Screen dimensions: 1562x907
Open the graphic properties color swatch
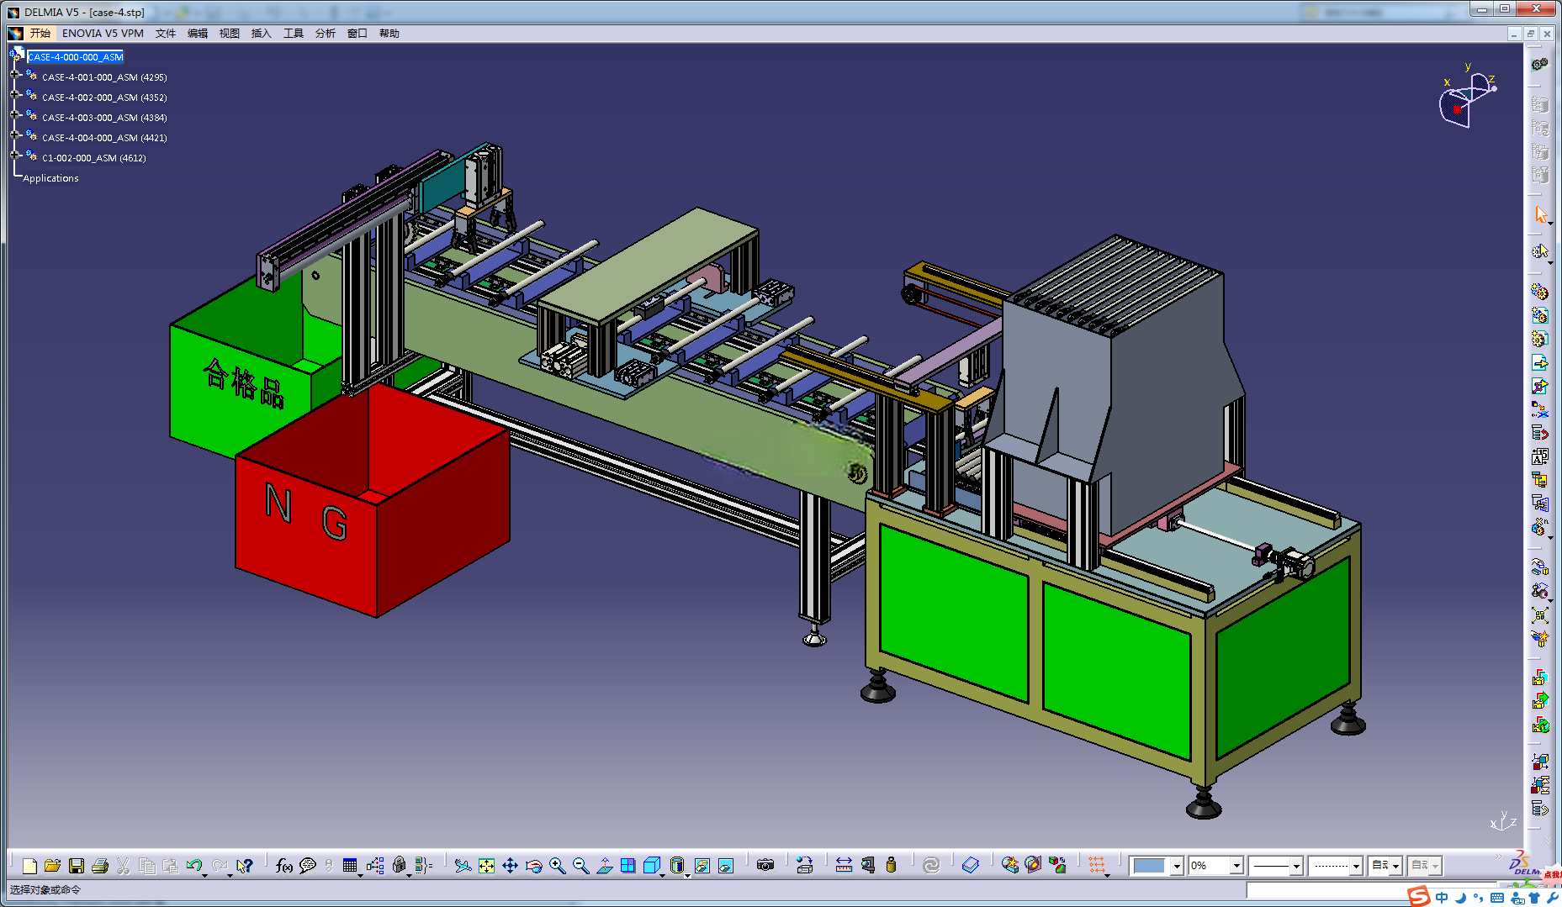[x=1149, y=865]
